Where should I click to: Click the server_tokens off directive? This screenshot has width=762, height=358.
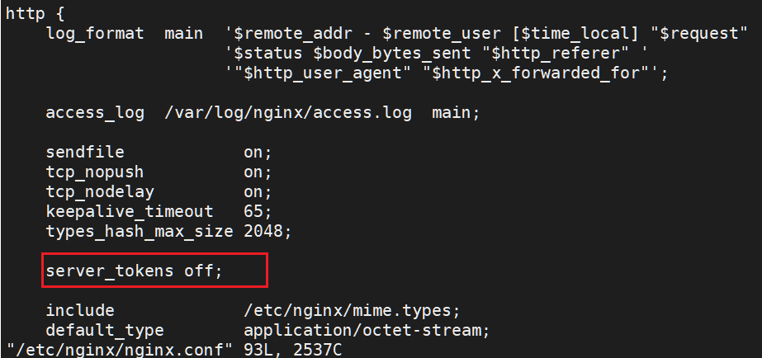[134, 271]
